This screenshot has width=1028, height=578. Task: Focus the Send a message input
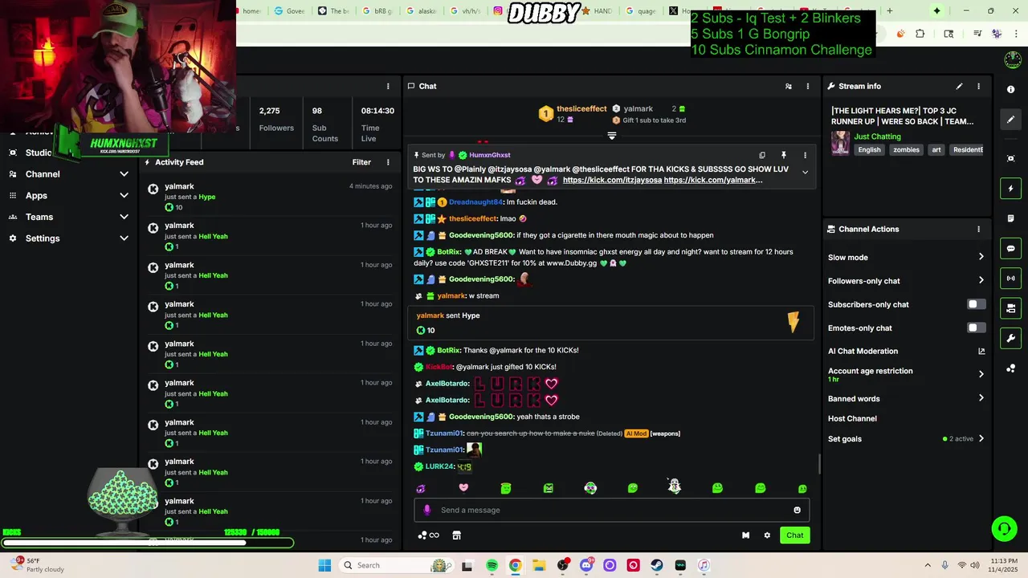point(614,510)
